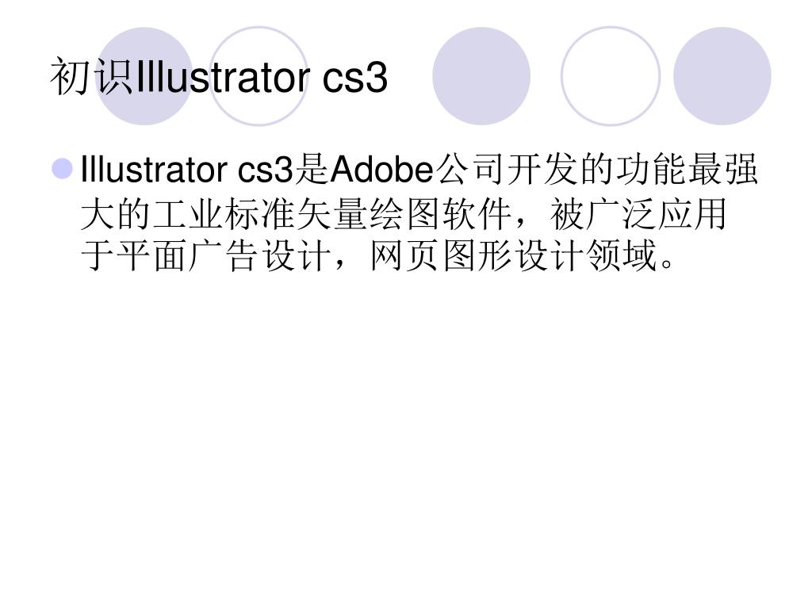
Task: Select the second outlined hollow circle
Action: (x=259, y=76)
